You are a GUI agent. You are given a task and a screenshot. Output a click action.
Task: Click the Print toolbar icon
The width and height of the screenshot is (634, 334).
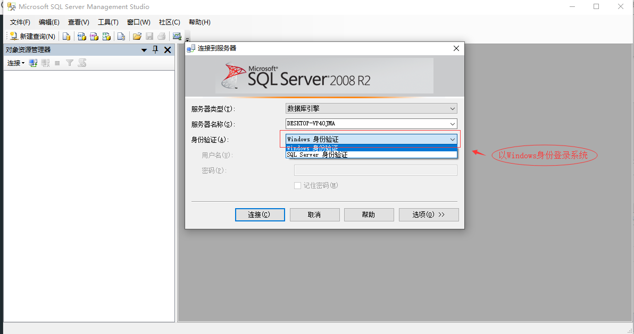[161, 36]
